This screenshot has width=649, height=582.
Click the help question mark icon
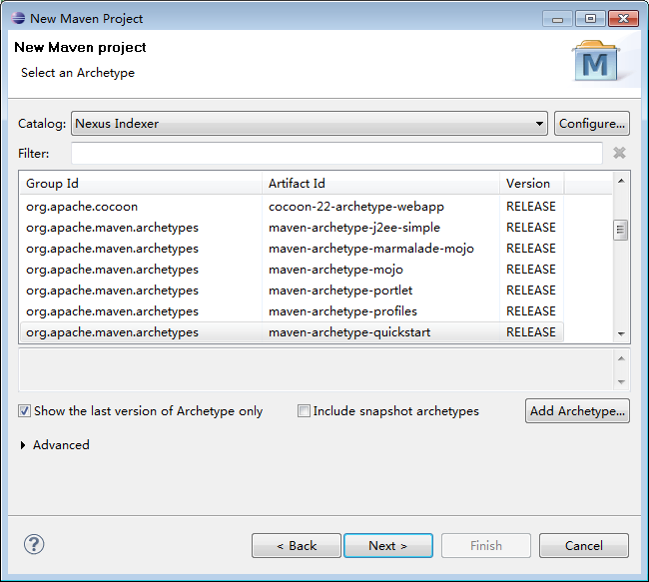coord(34,544)
